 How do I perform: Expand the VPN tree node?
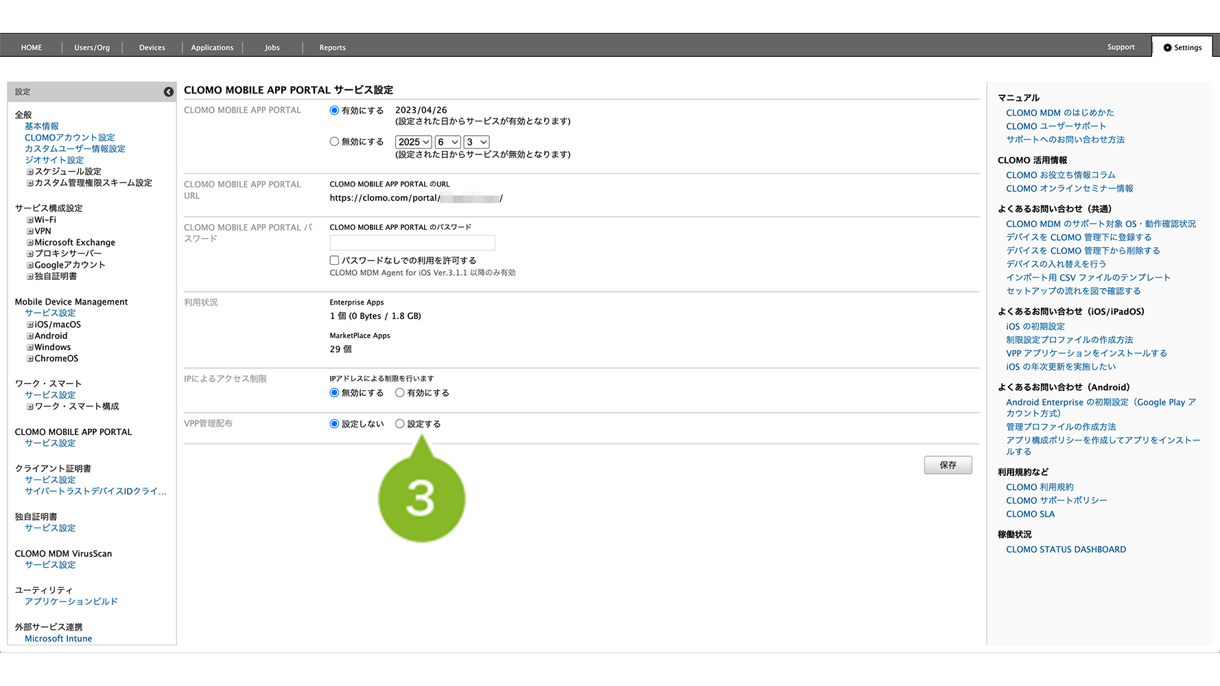click(30, 232)
